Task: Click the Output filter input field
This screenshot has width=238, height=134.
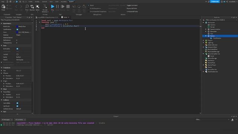Action: [212, 119]
